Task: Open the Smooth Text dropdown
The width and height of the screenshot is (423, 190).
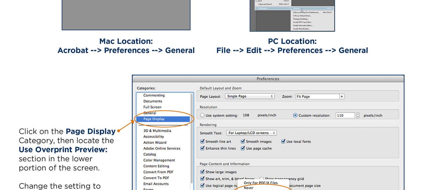Action: [251, 133]
